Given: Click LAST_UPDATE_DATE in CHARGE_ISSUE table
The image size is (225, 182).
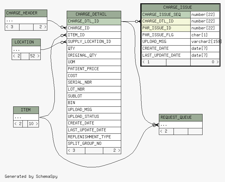Looking at the screenshot, I should coord(166,55).
